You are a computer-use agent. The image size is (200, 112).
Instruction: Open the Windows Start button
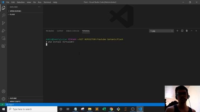pyautogui.click(x=3, y=109)
